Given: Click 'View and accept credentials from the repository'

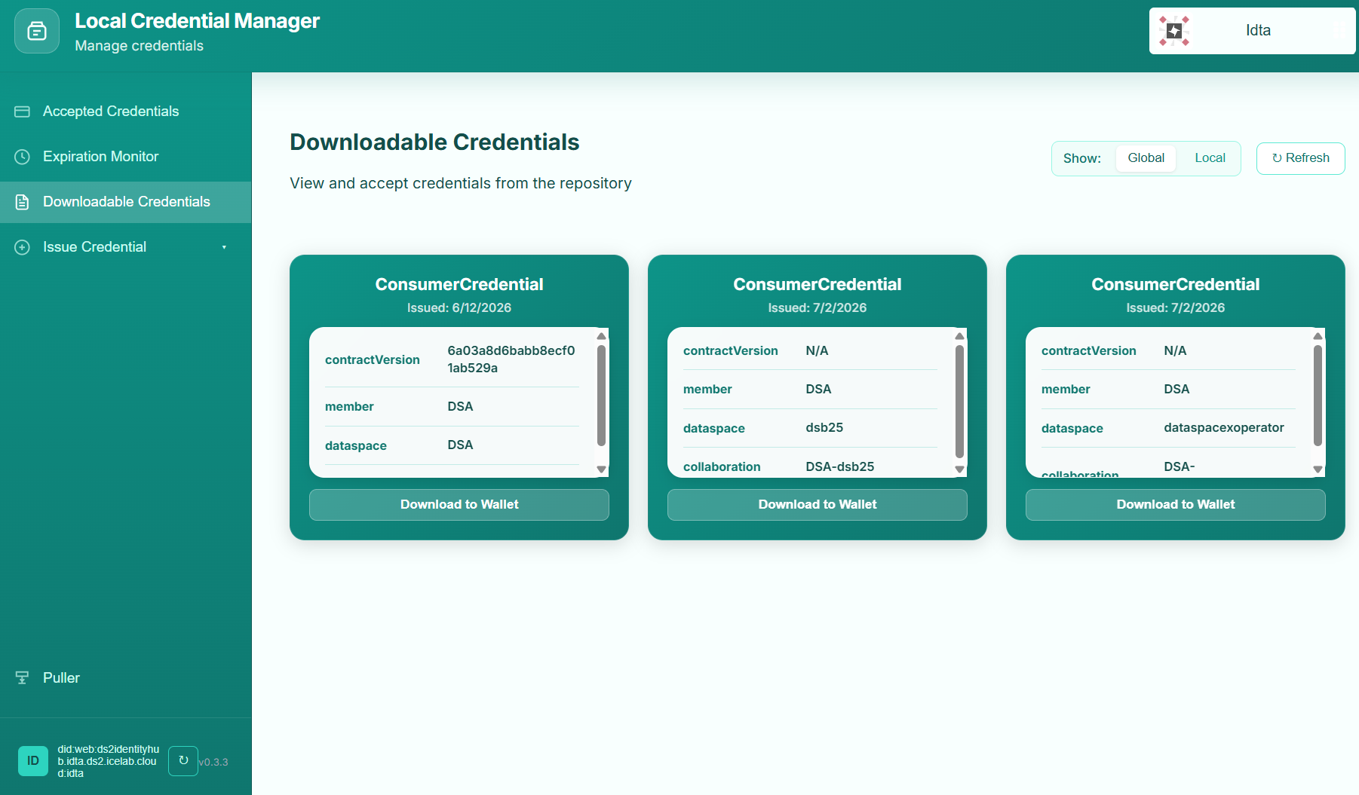Looking at the screenshot, I should [461, 183].
